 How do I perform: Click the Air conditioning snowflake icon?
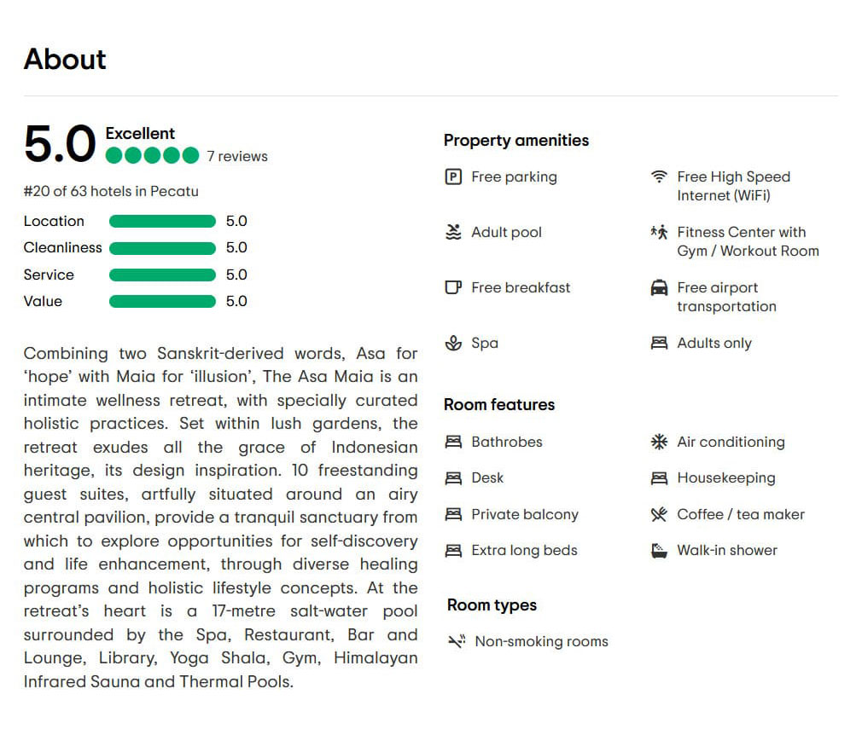tap(659, 443)
